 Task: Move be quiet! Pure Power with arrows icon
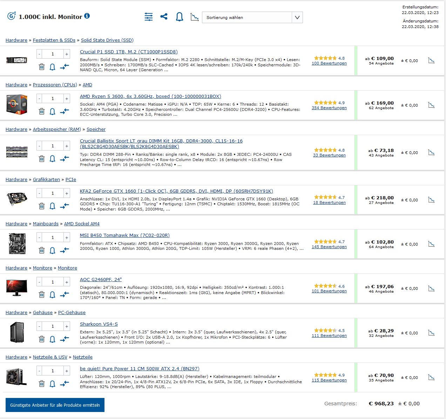[65, 383]
